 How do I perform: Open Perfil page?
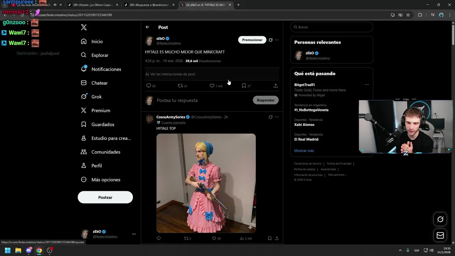tap(92, 166)
